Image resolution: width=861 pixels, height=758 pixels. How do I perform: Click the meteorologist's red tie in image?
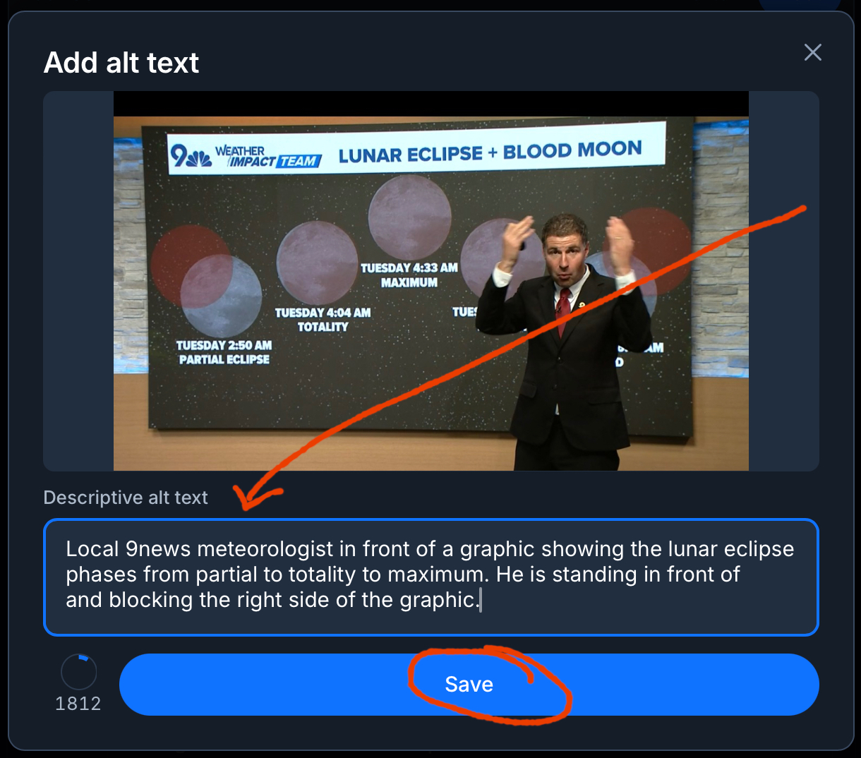[x=562, y=311]
